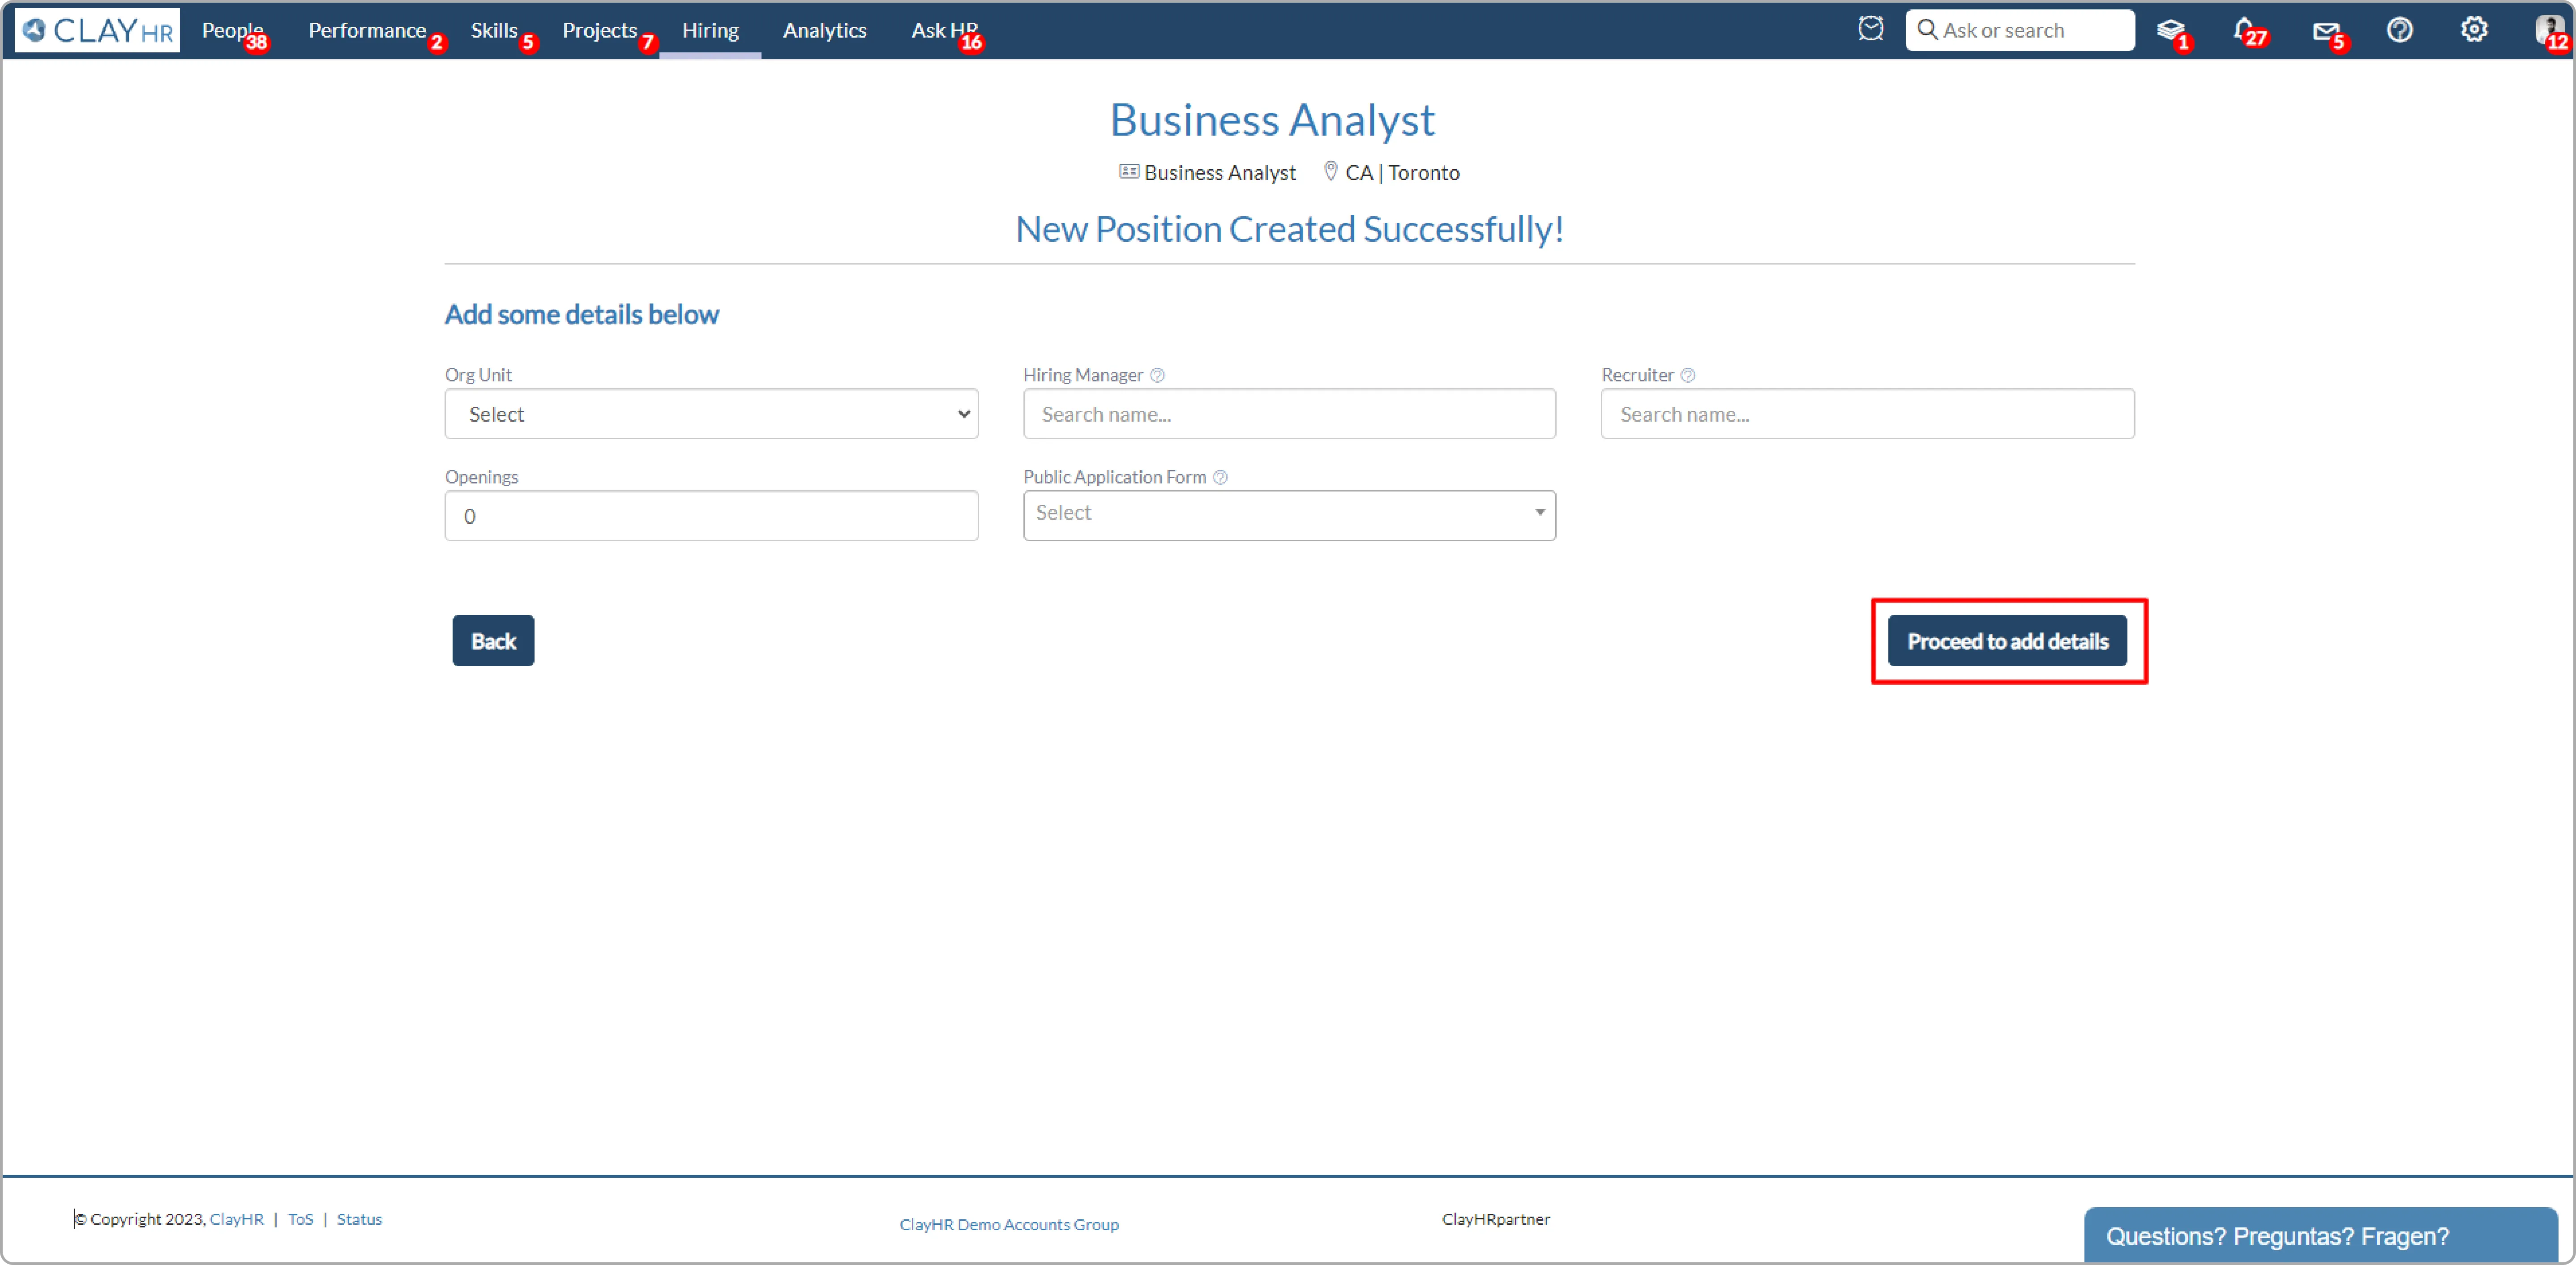
Task: Open the Performance menu
Action: [366, 30]
